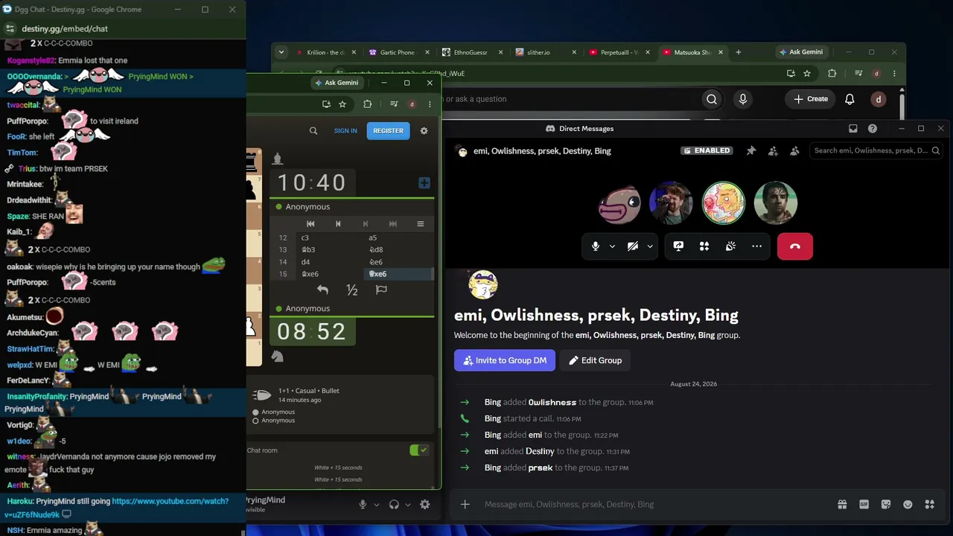The width and height of the screenshot is (953, 536).
Task: Open apps launcher in Discord message bar
Action: click(930, 504)
